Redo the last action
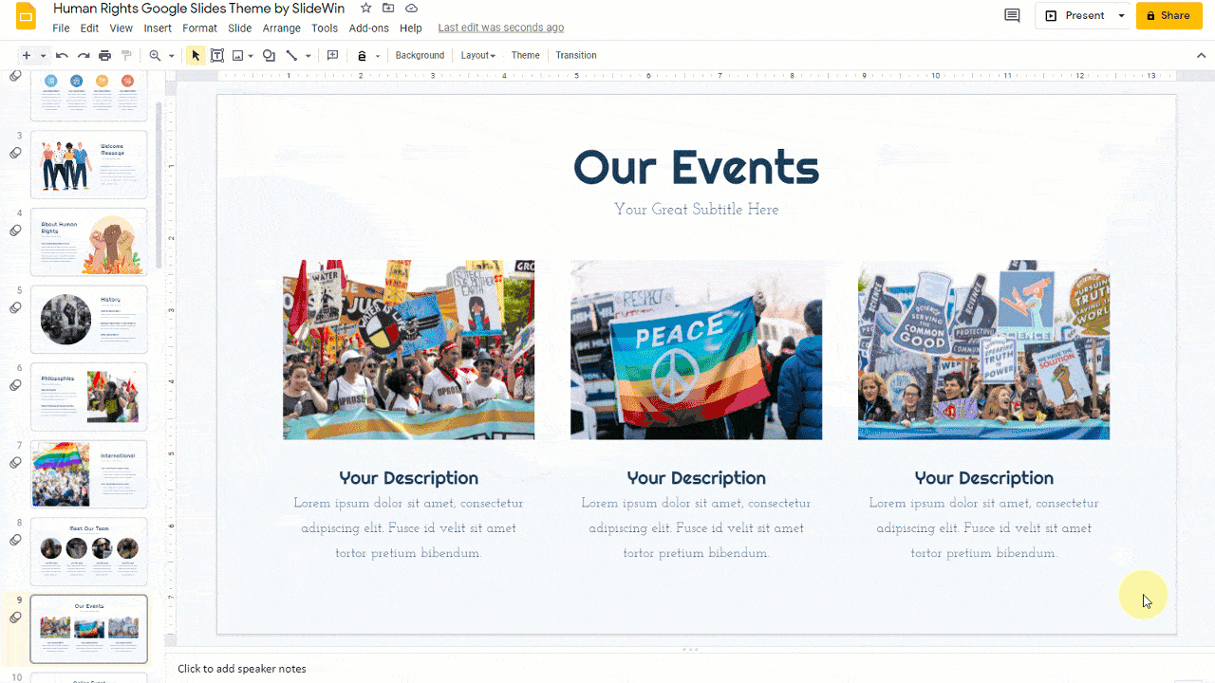This screenshot has width=1215, height=683. click(x=84, y=56)
